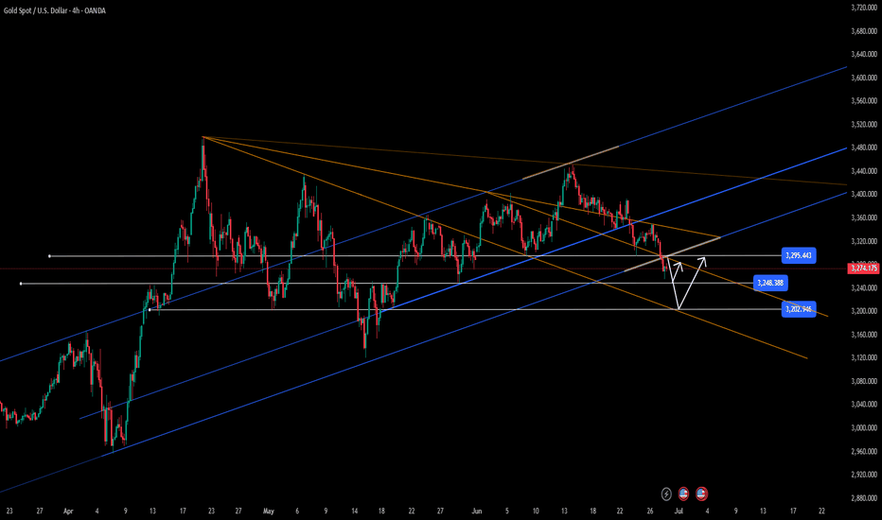882x520 pixels.
Task: Click the lightning bolt news icon
Action: click(x=666, y=494)
